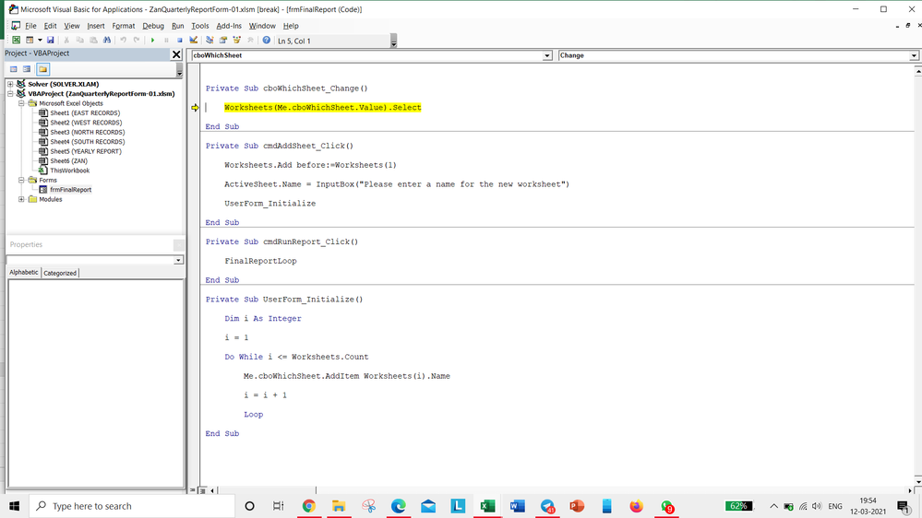Toggle Design Mode icon in the toolbar

pos(194,40)
